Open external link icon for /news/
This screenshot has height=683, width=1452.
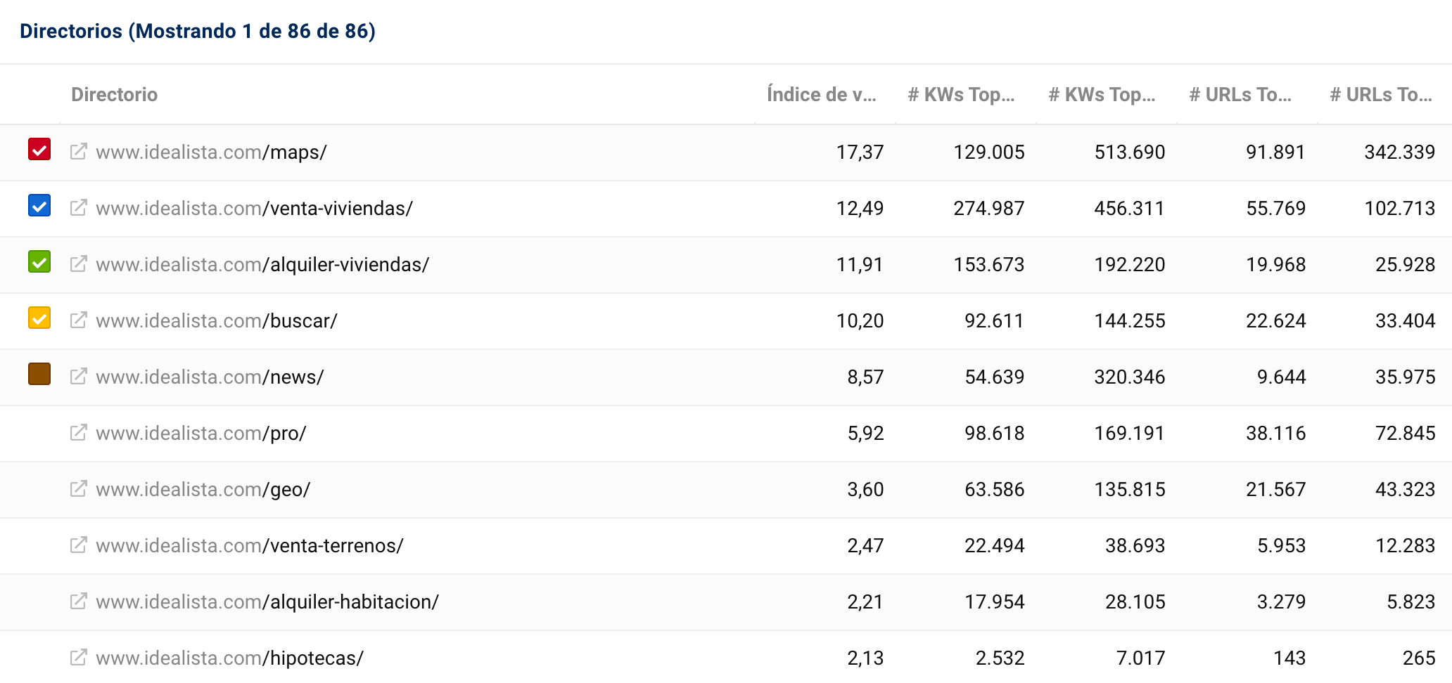pyautogui.click(x=78, y=377)
